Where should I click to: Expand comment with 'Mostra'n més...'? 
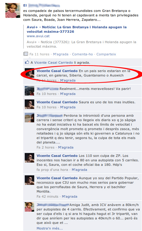coord(50,228)
